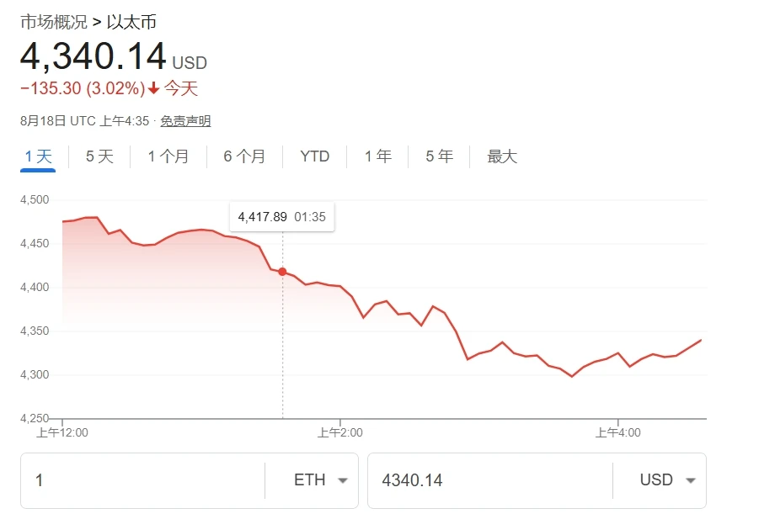Click the red chart data point marker
This screenshot has height=519, width=775.
[x=282, y=272]
